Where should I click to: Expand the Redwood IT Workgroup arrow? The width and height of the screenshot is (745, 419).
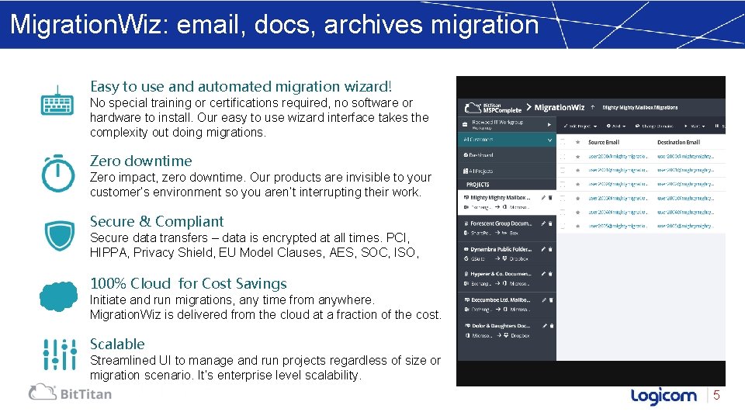549,124
